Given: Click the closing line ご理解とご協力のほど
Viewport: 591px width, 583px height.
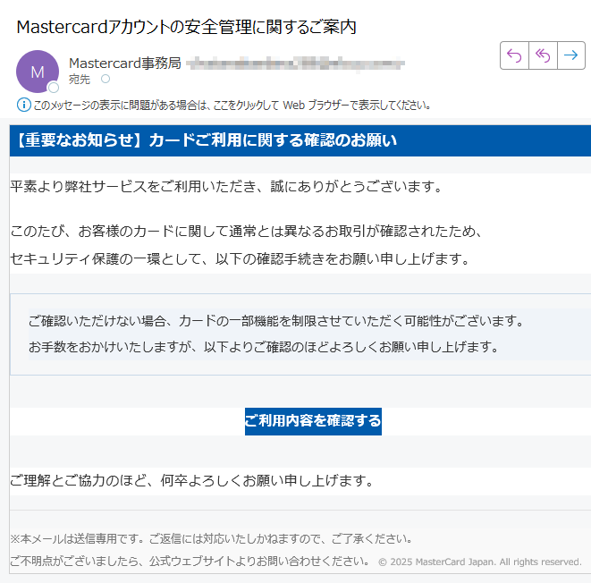Looking at the screenshot, I should [x=192, y=480].
